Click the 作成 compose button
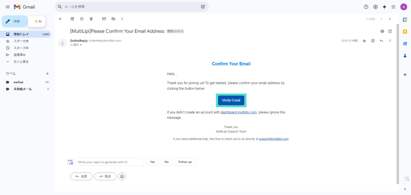The width and height of the screenshot is (411, 195). pos(14,21)
